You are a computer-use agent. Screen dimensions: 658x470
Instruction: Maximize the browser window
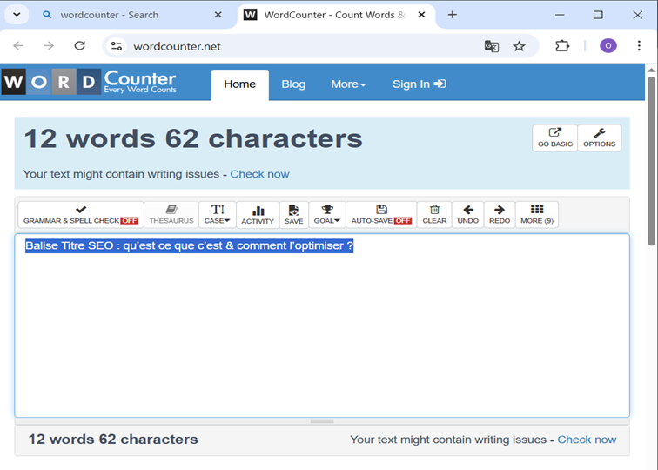click(598, 15)
